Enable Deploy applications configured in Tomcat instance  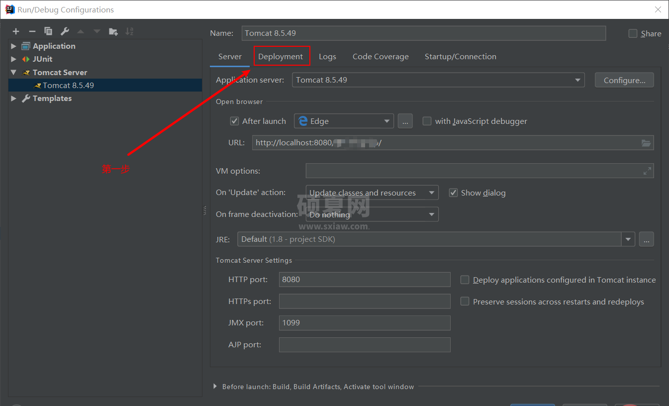tap(465, 280)
